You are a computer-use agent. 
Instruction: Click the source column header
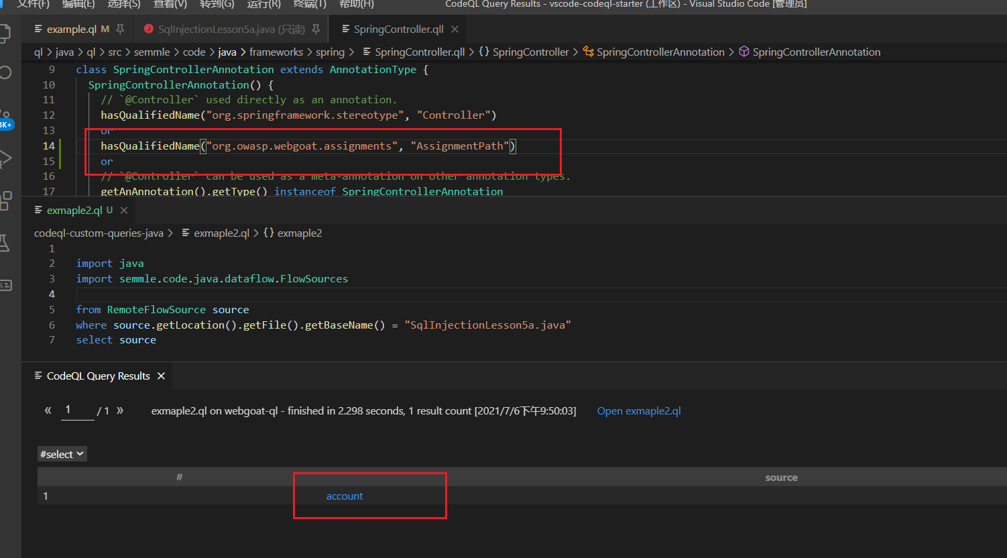(781, 478)
